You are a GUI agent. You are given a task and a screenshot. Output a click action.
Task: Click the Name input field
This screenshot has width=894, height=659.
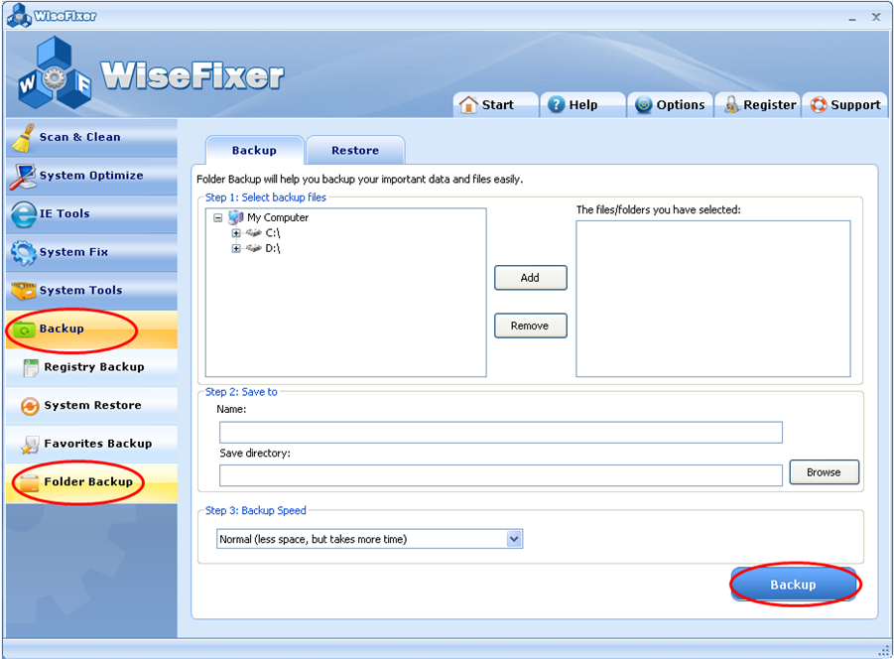pos(501,432)
